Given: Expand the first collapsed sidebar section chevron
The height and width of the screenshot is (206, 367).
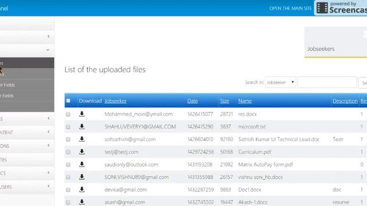Looking at the screenshot, I should point(48,37).
